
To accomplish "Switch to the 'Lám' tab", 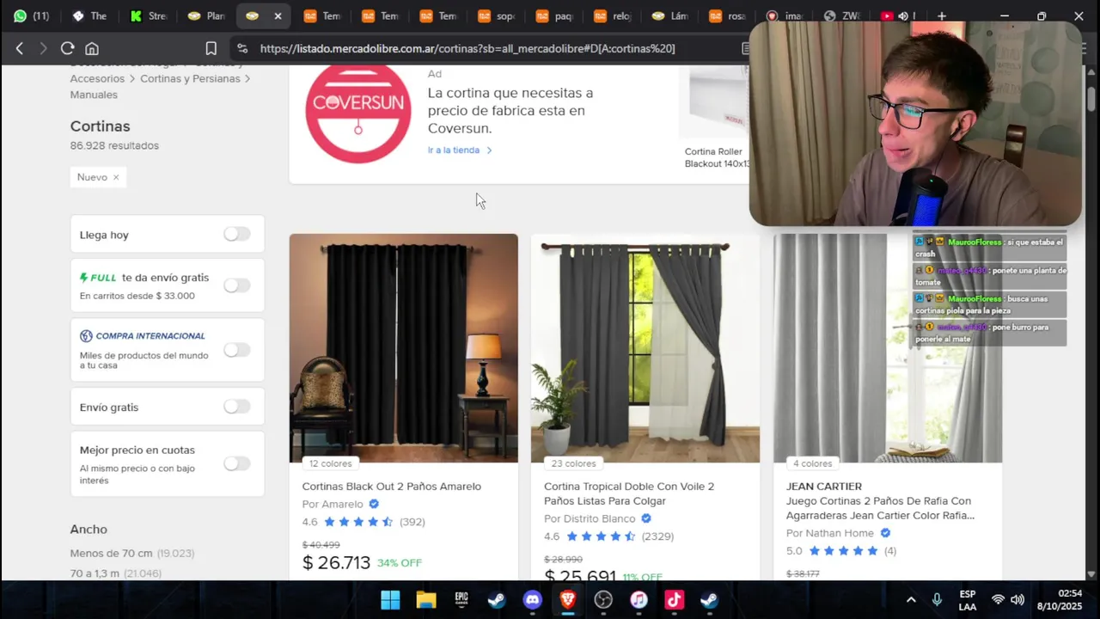I will tap(670, 16).
